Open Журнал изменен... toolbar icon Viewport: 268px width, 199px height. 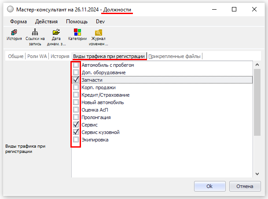pyautogui.click(x=99, y=33)
